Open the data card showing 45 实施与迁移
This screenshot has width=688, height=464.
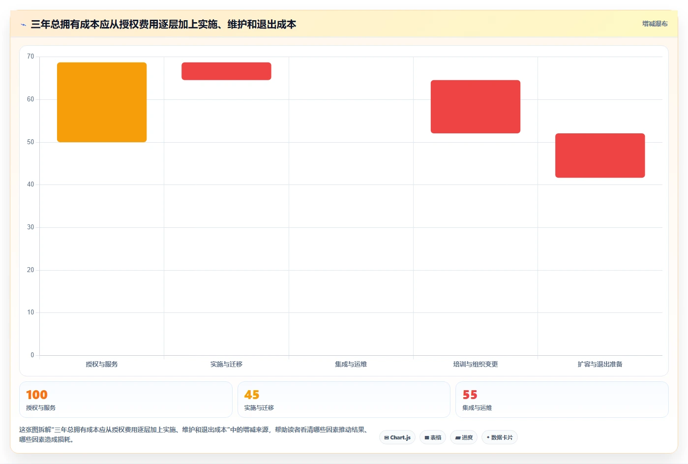[344, 400]
